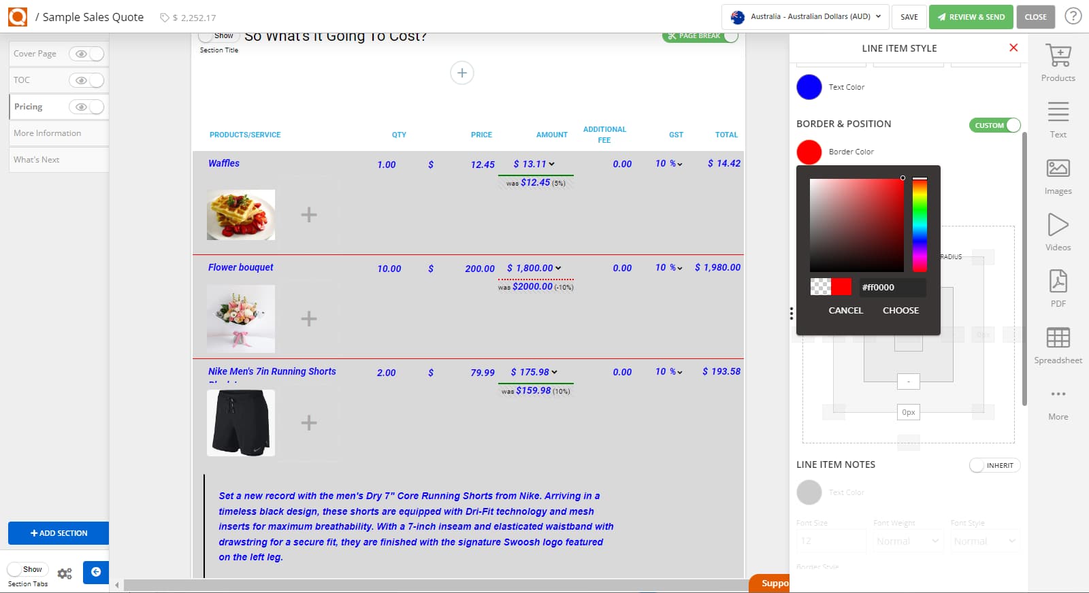This screenshot has width=1089, height=593.
Task: Add block with circled plus icon
Action: click(462, 73)
